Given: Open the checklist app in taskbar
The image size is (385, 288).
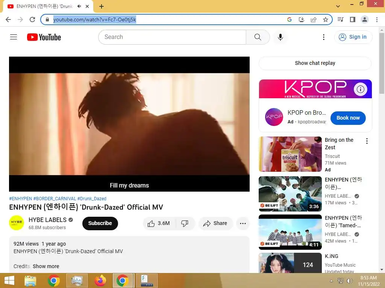Looking at the screenshot, I should (x=147, y=280).
